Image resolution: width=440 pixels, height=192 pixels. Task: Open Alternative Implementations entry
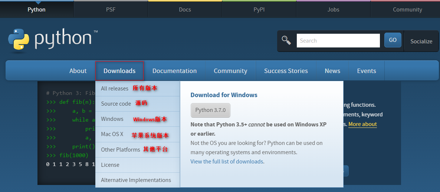(136, 180)
